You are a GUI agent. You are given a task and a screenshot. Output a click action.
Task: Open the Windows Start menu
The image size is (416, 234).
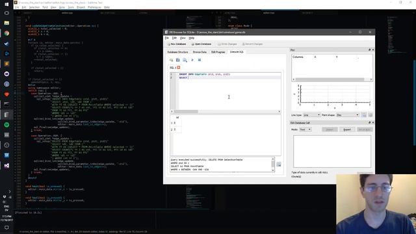point(6,4)
